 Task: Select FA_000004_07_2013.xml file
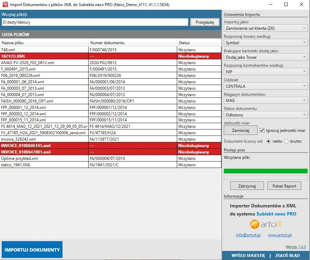point(111,94)
